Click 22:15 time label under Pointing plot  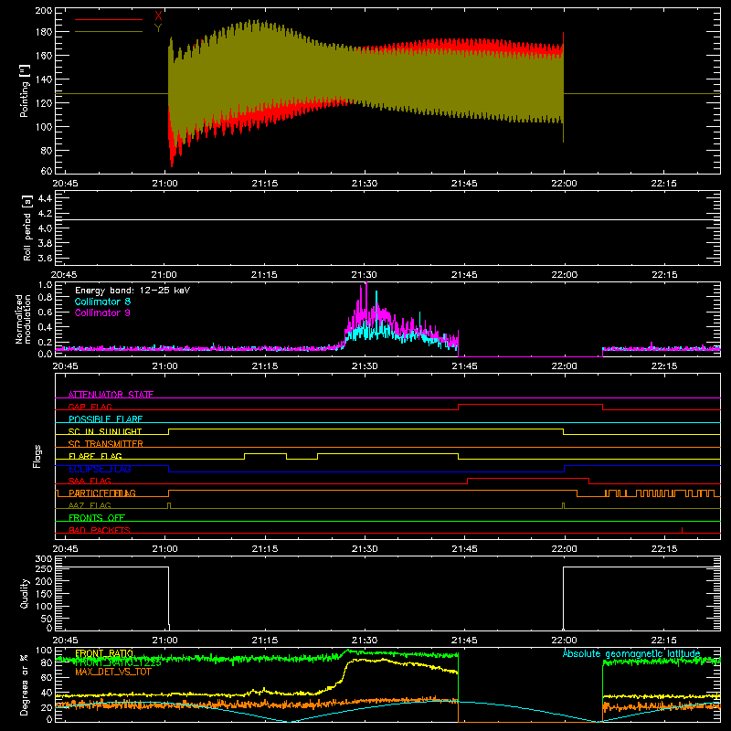point(664,184)
